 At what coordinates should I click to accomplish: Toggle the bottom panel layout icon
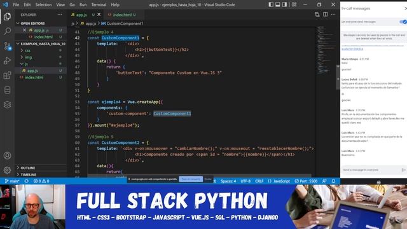[278, 4]
